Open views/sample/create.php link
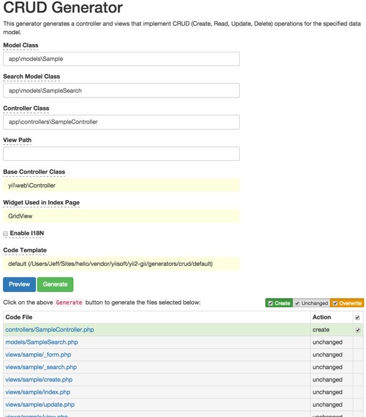The height and width of the screenshot is (417, 366). 39,379
